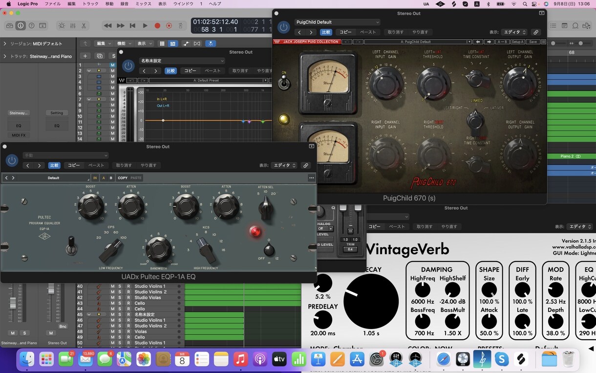Start recording with red Record button
This screenshot has height=373, width=596.
coord(157,25)
